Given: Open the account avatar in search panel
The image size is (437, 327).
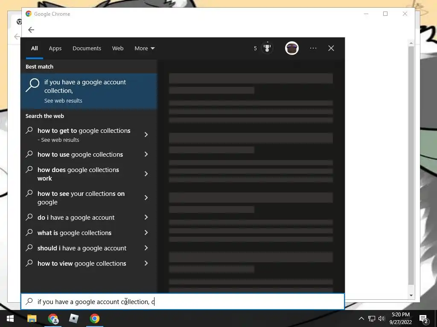Looking at the screenshot, I should 292,48.
